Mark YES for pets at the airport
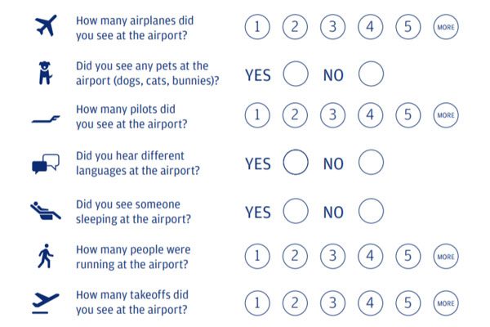The height and width of the screenshot is (327, 490). coord(296,74)
